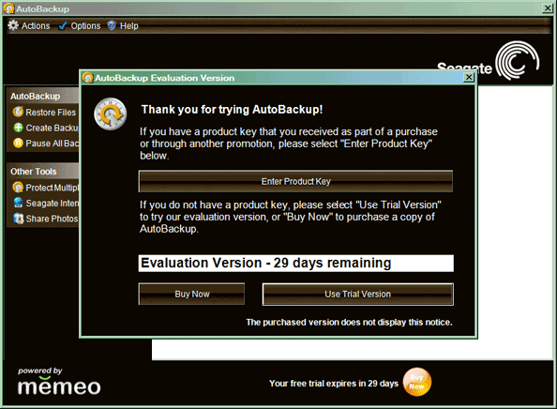The image size is (557, 409).
Task: Click the green plus Create Backup icon
Action: (x=18, y=128)
